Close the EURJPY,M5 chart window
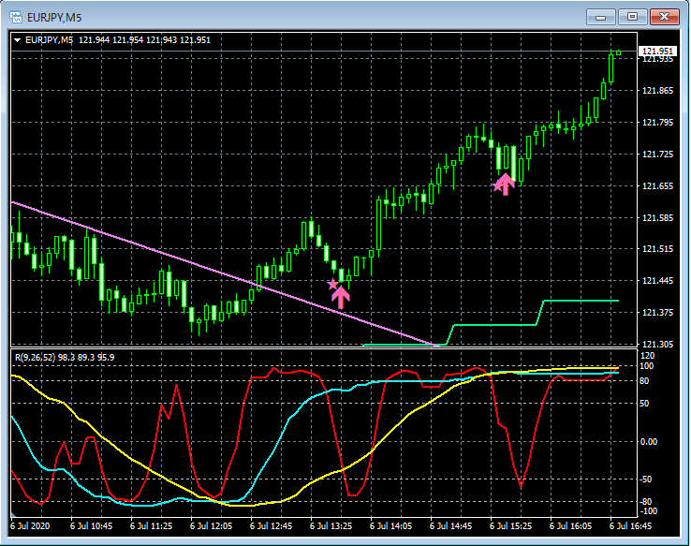Viewport: 691px width, 546px height. [x=665, y=17]
